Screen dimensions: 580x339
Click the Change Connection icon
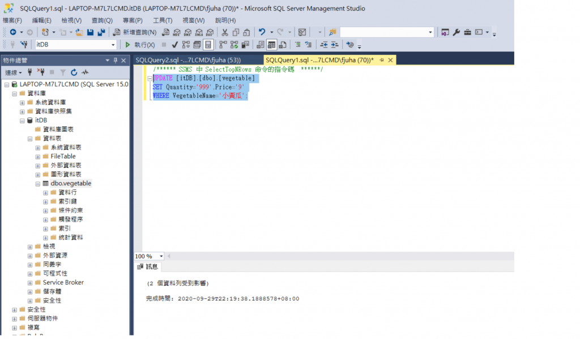pyautogui.click(x=24, y=45)
